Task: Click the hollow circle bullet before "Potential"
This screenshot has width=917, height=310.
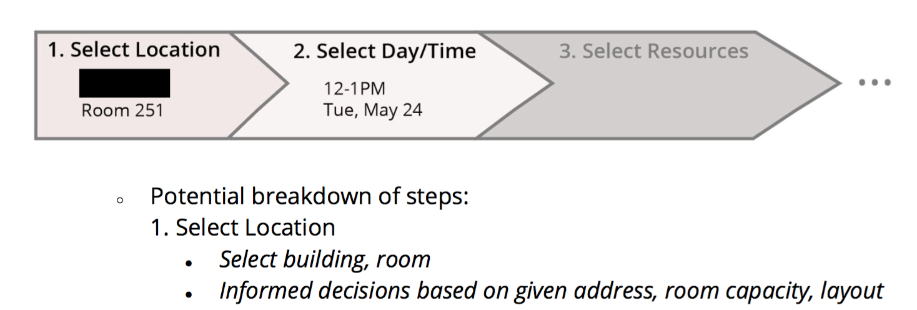Action: [120, 200]
